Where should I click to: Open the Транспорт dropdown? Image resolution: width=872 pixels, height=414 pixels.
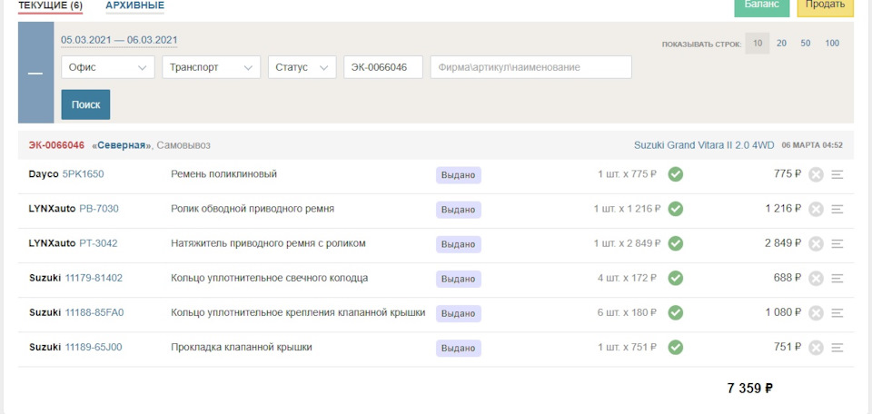(x=212, y=67)
